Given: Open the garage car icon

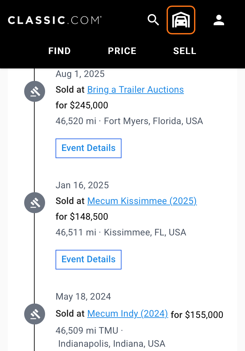Looking at the screenshot, I should pyautogui.click(x=181, y=20).
